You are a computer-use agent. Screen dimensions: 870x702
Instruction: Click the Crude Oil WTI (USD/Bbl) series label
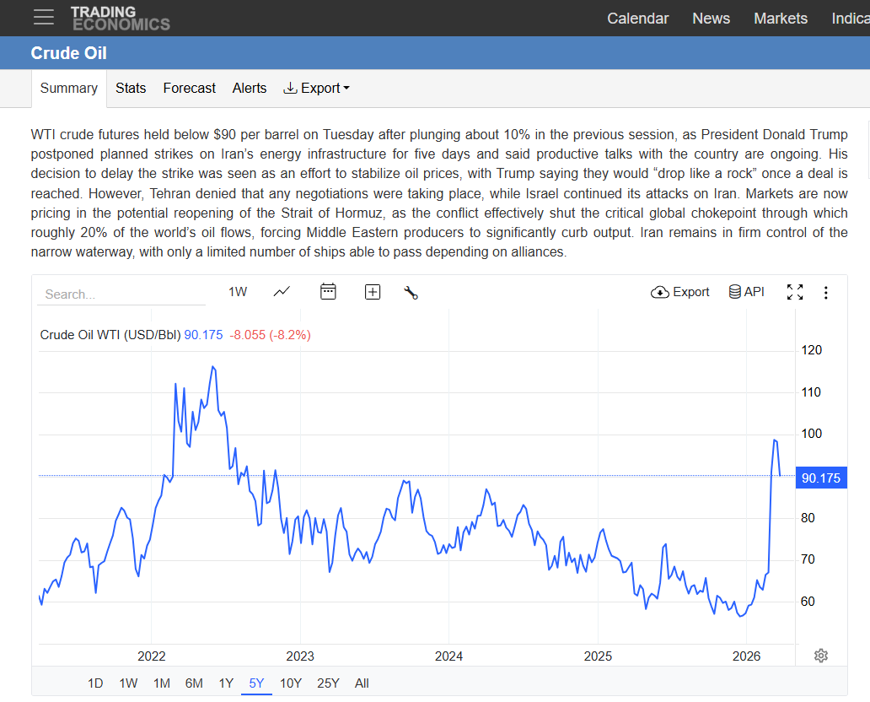pyautogui.click(x=110, y=335)
